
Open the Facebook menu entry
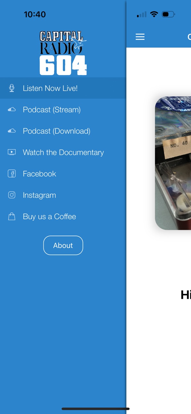point(63,174)
